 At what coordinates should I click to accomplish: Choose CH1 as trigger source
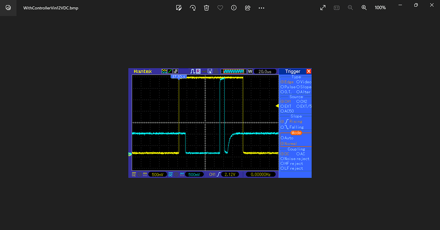coord(286,102)
